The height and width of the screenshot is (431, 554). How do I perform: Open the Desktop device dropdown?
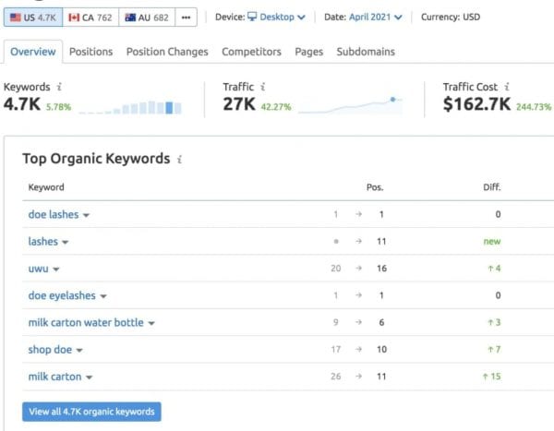tap(276, 17)
